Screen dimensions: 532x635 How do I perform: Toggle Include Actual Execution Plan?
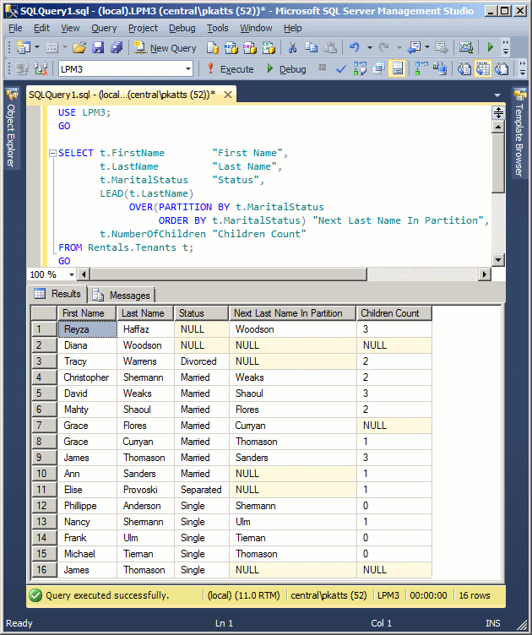point(421,69)
